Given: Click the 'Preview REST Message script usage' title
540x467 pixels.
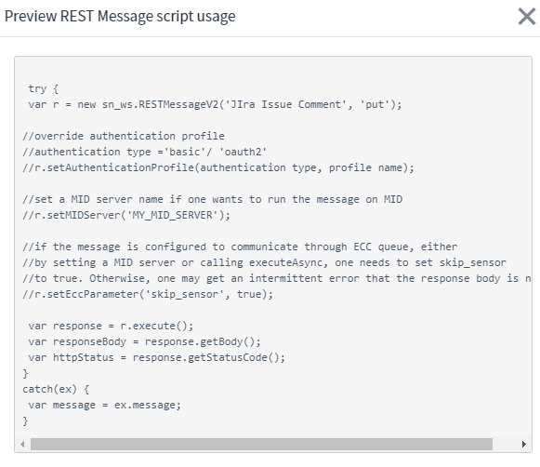Looking at the screenshot, I should (x=120, y=16).
